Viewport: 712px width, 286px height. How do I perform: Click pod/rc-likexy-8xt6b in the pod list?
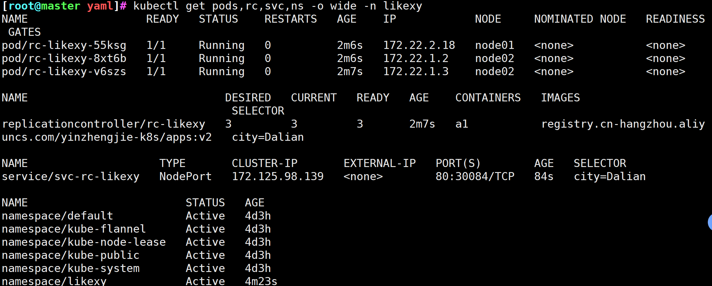pyautogui.click(x=64, y=58)
